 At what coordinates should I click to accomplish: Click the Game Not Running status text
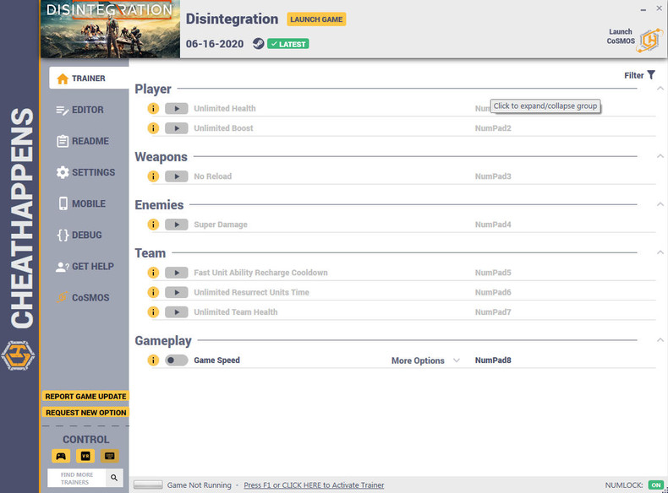tap(199, 485)
